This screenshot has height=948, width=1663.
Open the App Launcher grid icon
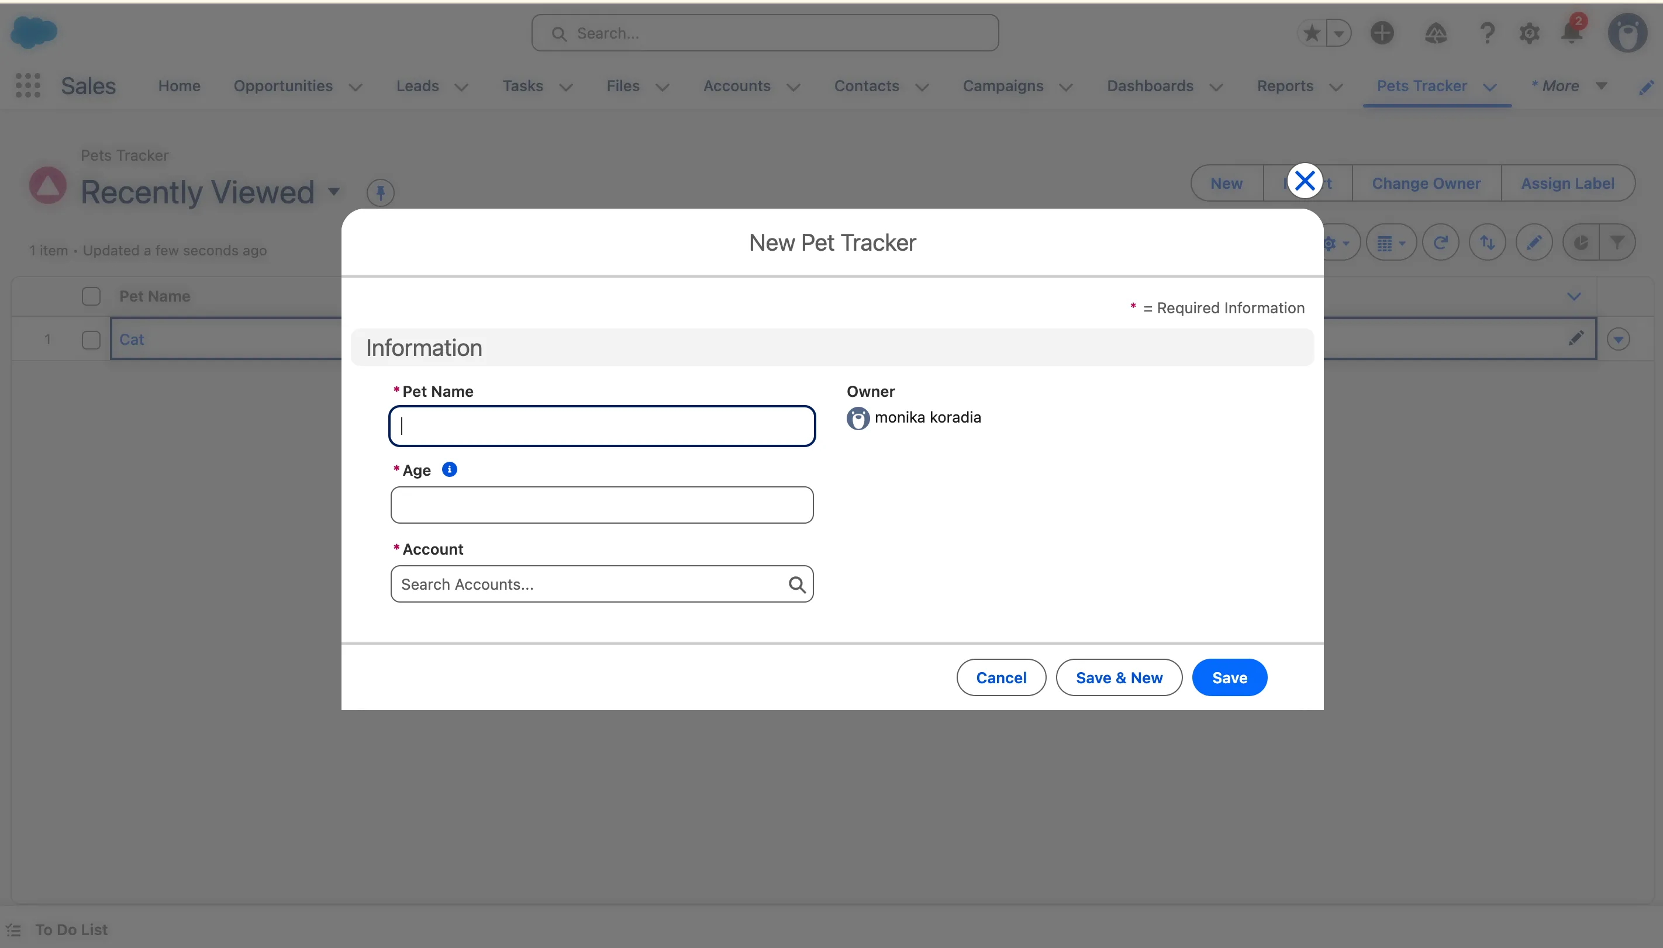coord(28,85)
